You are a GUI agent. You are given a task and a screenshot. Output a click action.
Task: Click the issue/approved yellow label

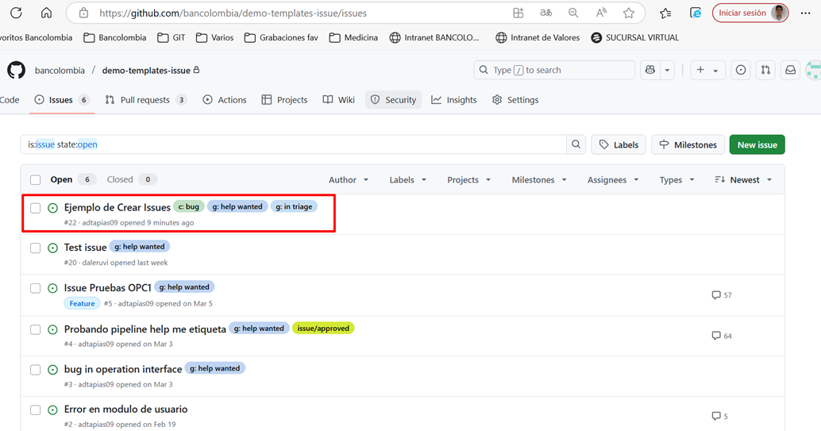point(322,329)
